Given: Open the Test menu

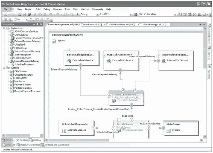Looking at the screenshot, I should point(75,9).
